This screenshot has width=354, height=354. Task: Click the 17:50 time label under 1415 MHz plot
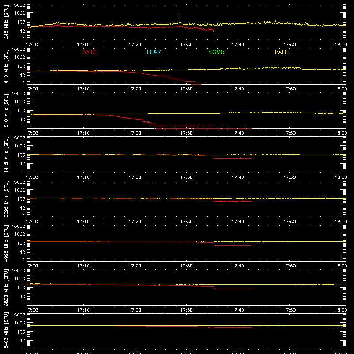tap(289, 177)
